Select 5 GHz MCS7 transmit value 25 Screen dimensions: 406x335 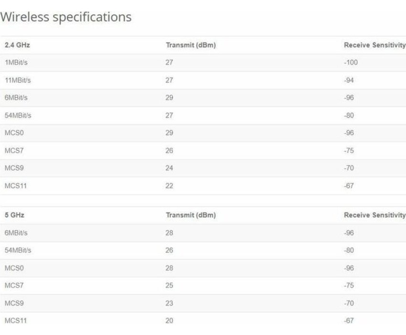170,285
